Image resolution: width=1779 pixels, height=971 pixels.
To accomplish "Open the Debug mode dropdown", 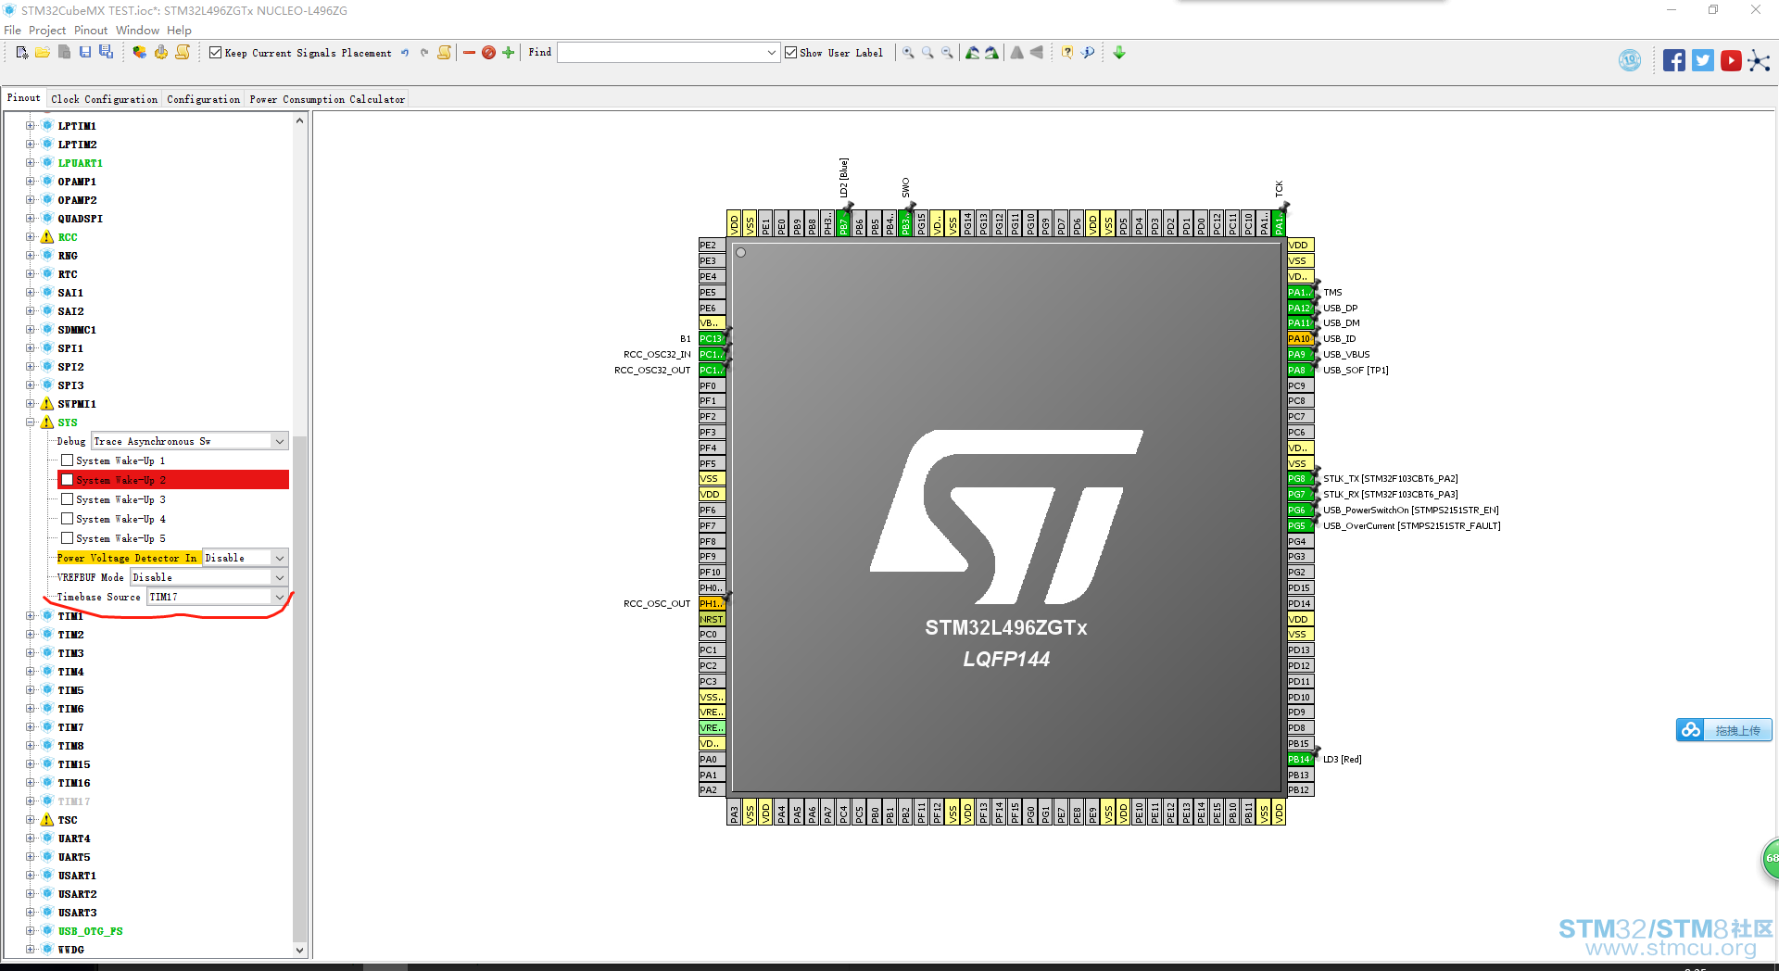I will 279,442.
